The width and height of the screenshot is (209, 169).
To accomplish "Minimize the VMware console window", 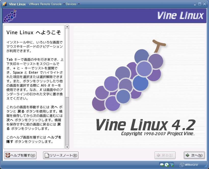I will 195,4.
